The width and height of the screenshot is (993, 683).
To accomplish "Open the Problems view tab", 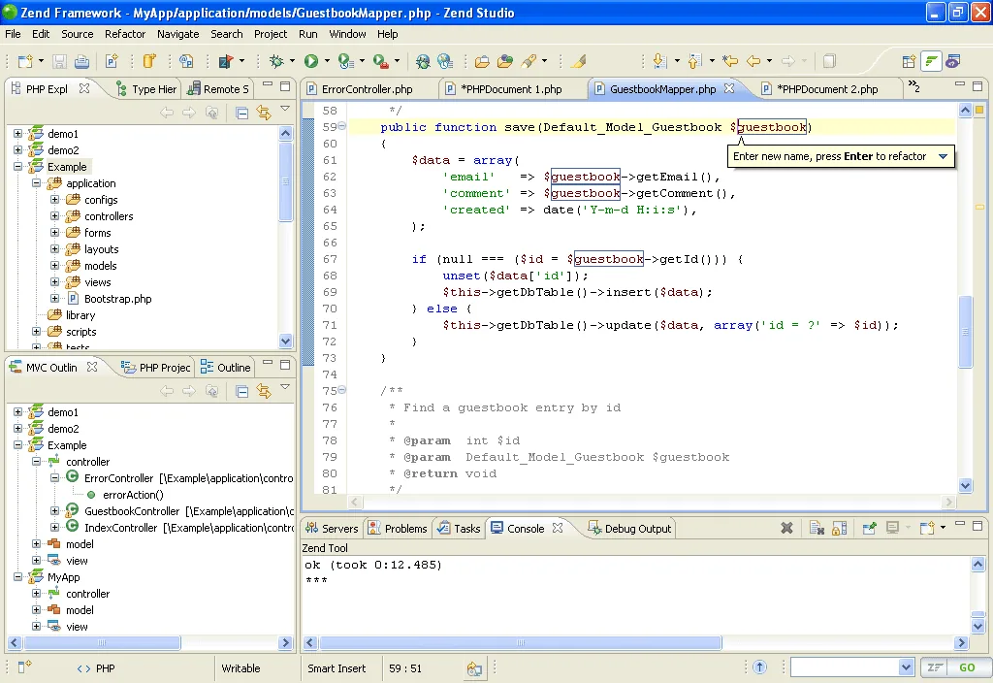I will tap(398, 529).
